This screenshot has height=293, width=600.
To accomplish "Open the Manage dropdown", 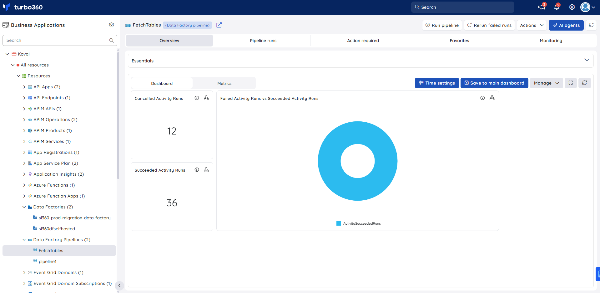I will pyautogui.click(x=547, y=83).
